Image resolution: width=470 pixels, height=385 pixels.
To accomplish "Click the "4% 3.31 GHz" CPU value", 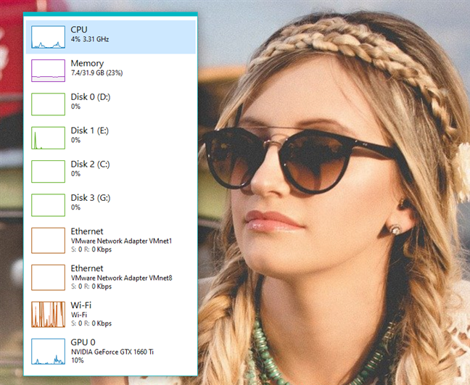I will tap(90, 39).
